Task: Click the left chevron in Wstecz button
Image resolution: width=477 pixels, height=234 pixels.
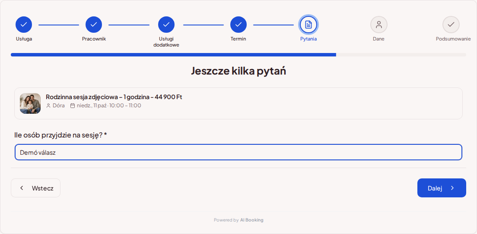Action: (22, 188)
